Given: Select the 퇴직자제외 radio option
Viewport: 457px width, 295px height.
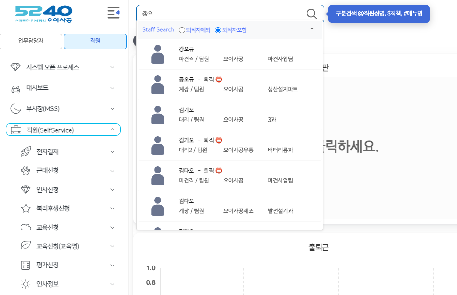Looking at the screenshot, I should pyautogui.click(x=182, y=30).
